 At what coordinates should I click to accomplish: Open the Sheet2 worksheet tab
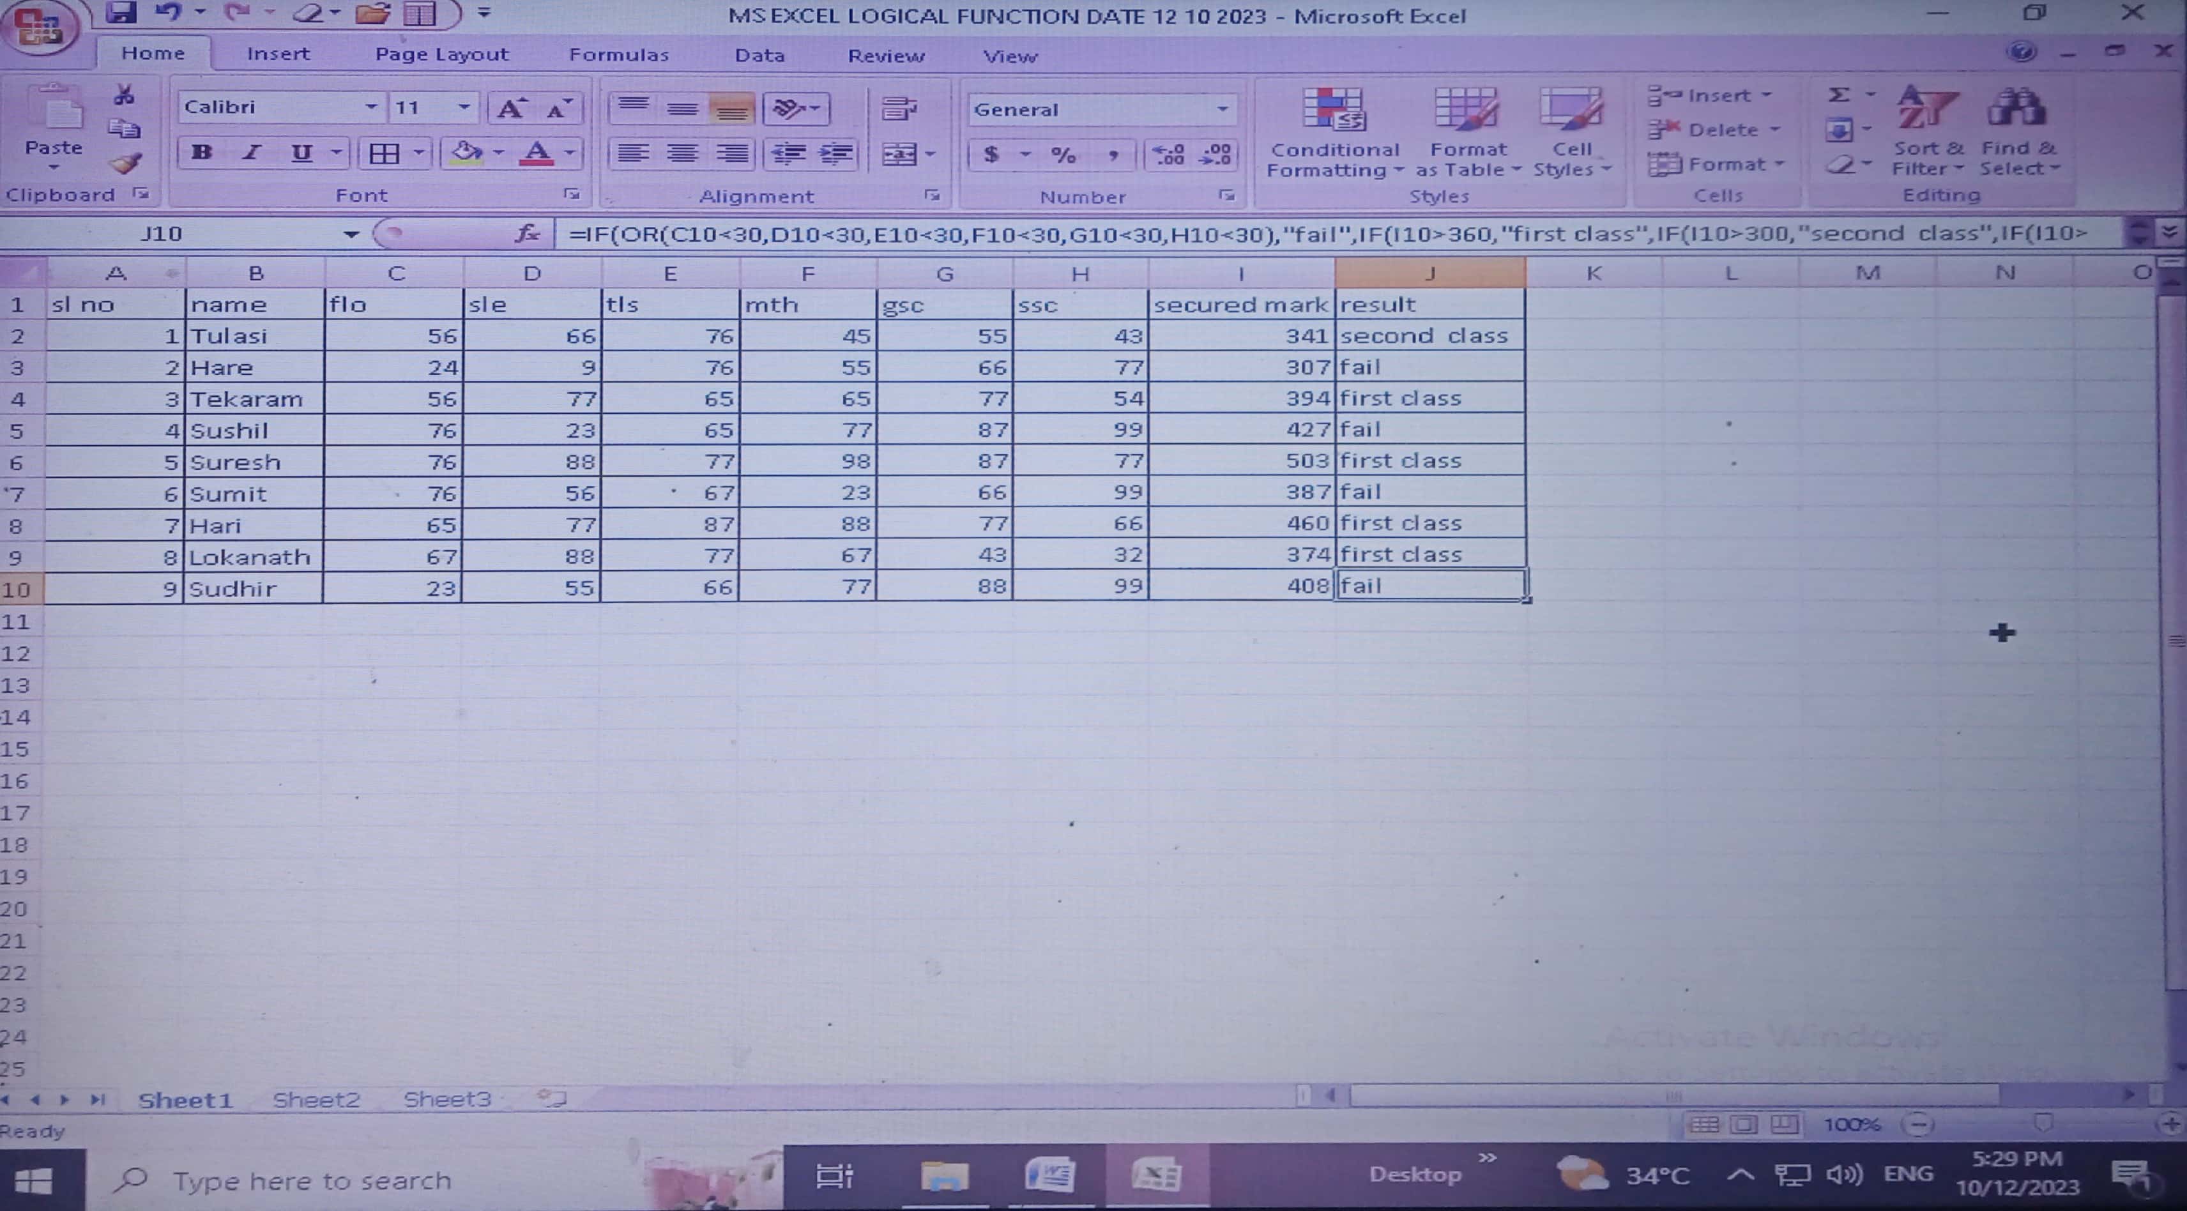(x=316, y=1100)
